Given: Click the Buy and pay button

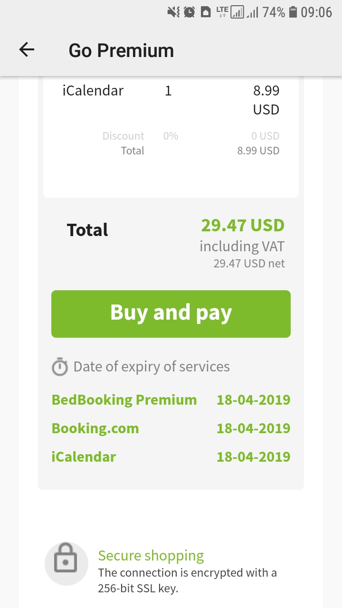Looking at the screenshot, I should 171,314.
